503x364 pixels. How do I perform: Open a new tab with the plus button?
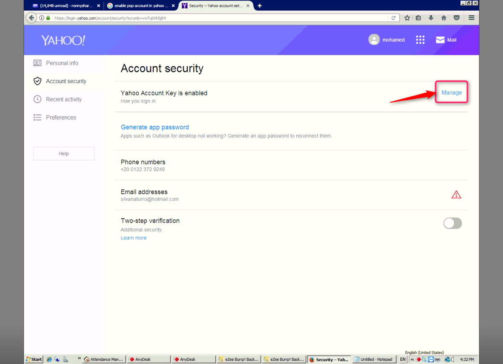coord(260,6)
